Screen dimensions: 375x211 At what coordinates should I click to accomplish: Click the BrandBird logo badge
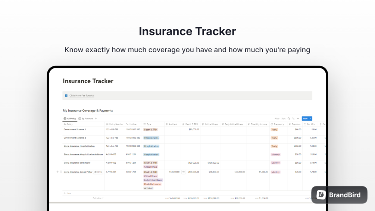[339, 195]
